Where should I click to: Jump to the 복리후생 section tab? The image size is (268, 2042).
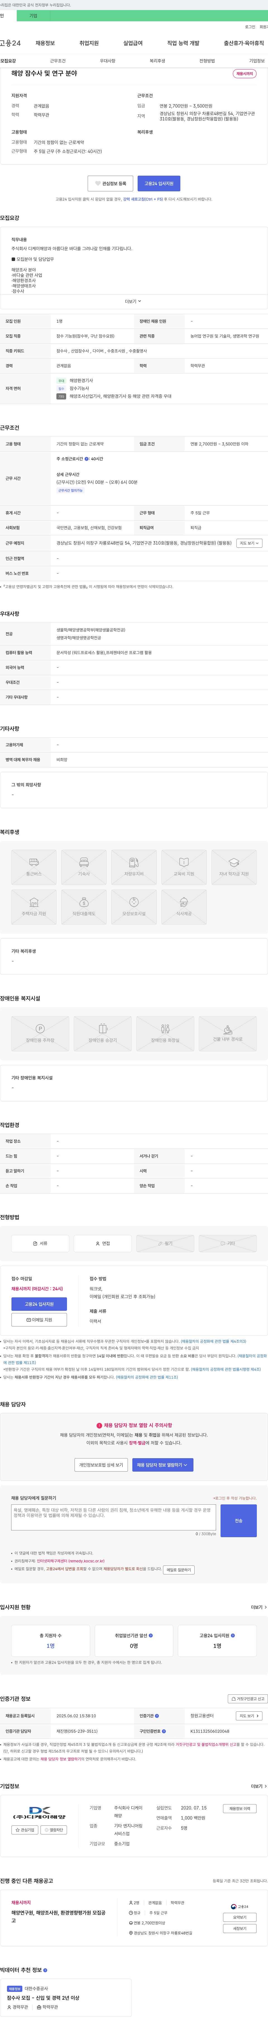157,61
